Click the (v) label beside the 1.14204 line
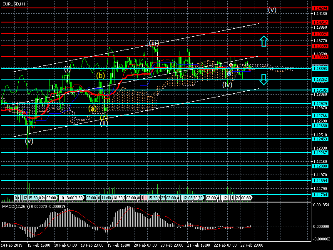Screen dimensions: 333x250 (x=272, y=10)
